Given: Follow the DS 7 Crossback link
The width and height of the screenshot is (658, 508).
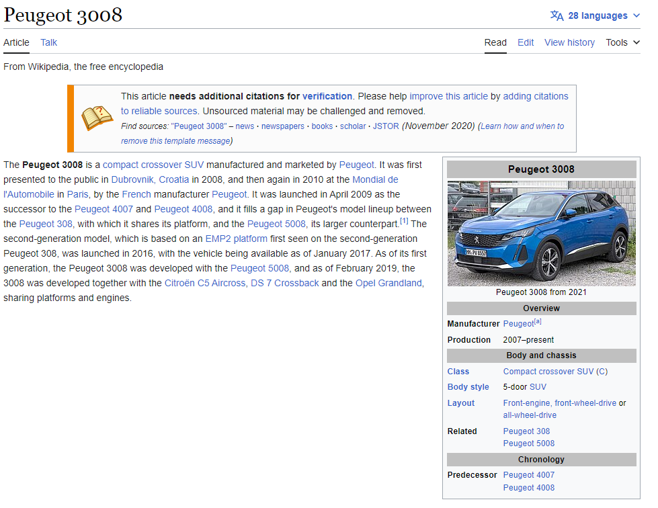Looking at the screenshot, I should [x=285, y=283].
